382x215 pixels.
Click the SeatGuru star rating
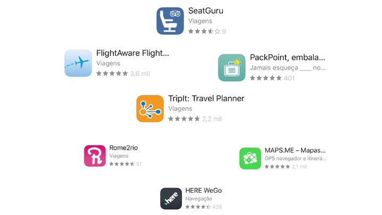click(x=207, y=31)
